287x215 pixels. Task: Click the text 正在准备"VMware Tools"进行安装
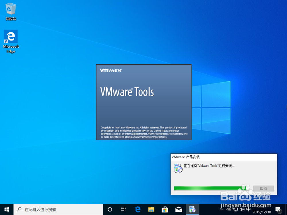tap(209, 166)
